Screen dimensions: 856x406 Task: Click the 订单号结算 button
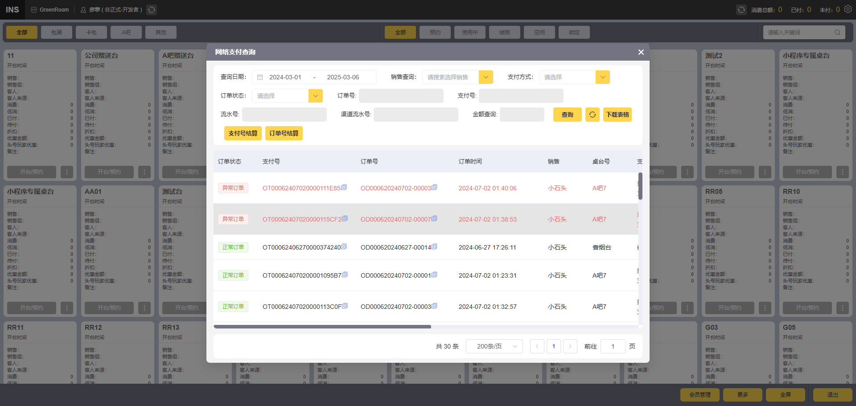284,133
